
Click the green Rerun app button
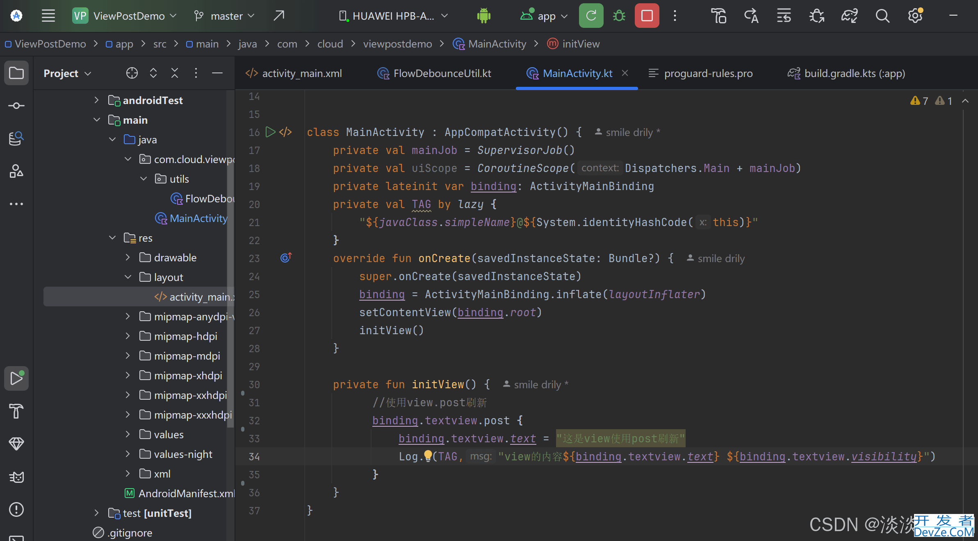point(591,16)
